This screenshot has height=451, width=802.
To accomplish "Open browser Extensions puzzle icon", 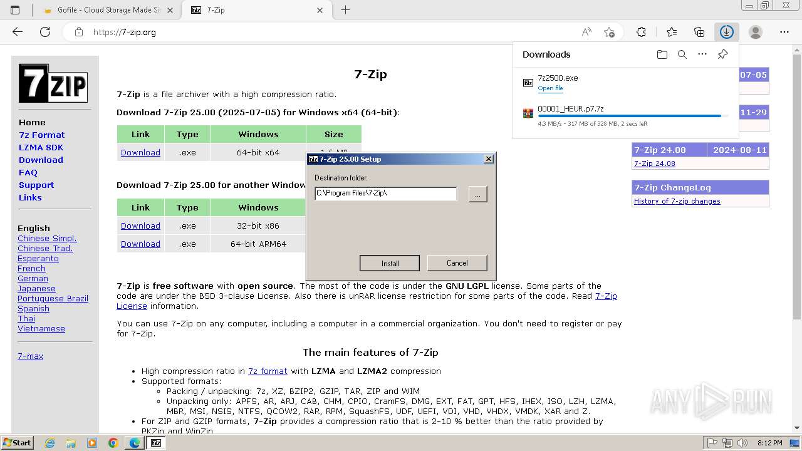I will pos(641,32).
